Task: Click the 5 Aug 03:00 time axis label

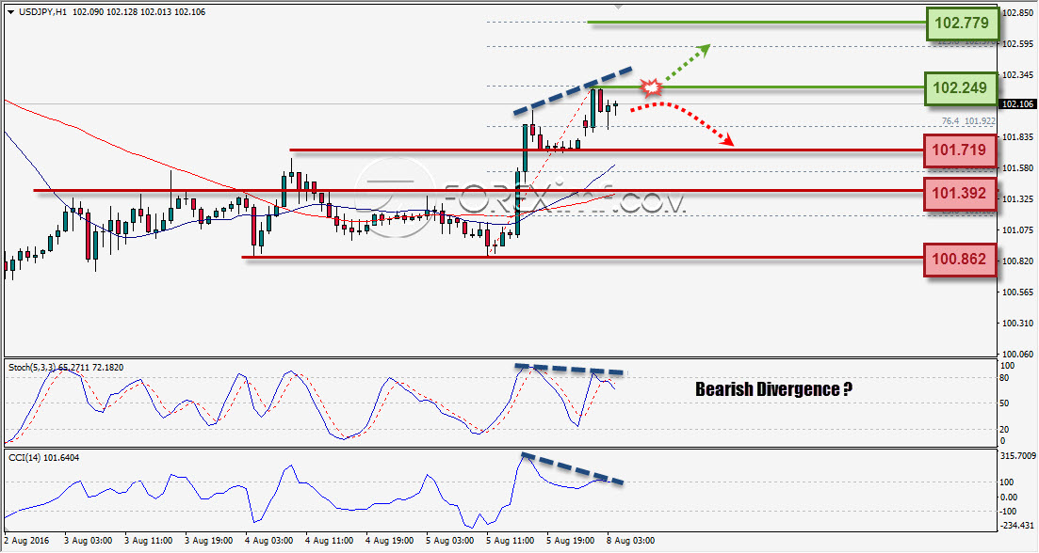Action: click(450, 541)
